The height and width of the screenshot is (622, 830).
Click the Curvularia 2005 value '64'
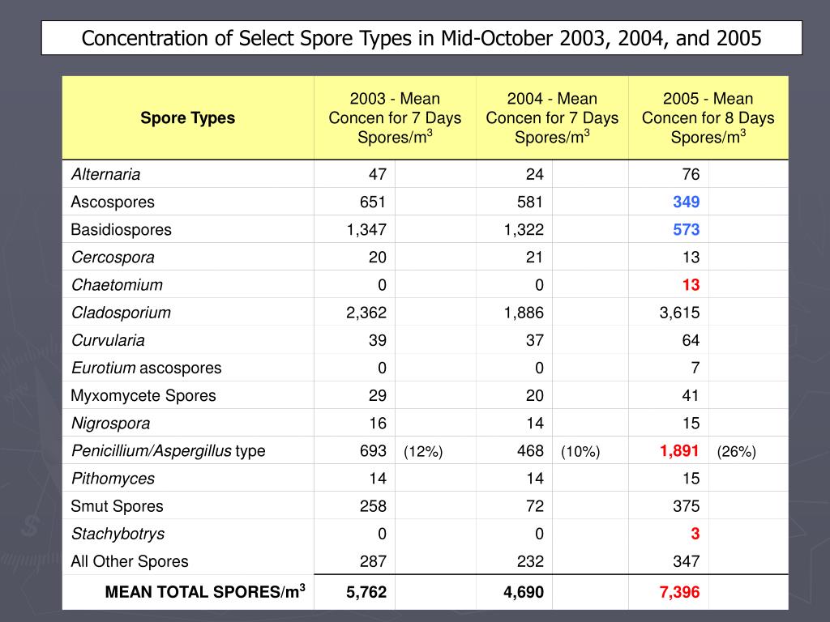pos(691,340)
